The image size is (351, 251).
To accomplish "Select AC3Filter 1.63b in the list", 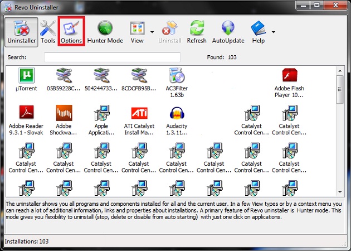I will [177, 83].
